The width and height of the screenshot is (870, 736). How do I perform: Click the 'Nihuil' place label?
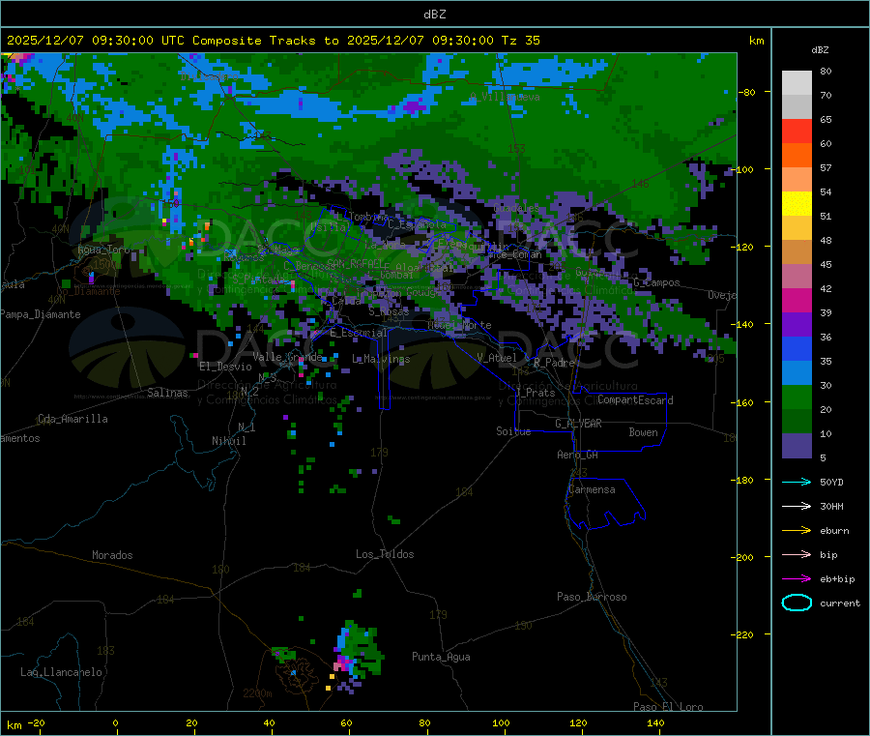point(229,441)
